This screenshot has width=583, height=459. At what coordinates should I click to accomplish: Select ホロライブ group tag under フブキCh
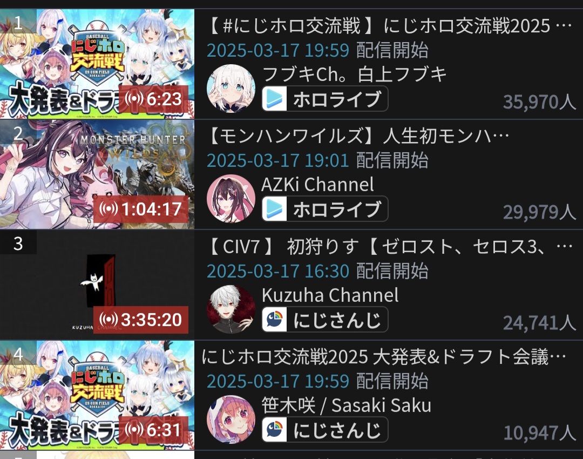(325, 99)
